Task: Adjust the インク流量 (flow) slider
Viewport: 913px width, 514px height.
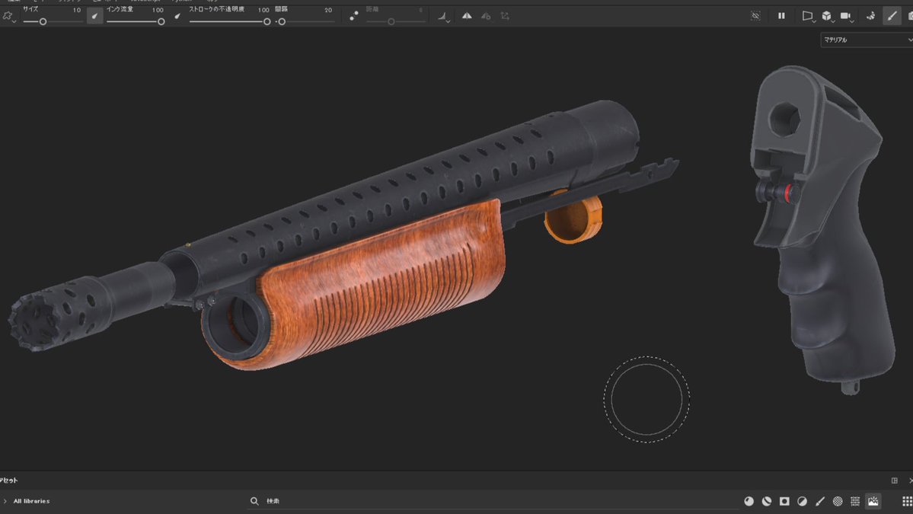Action: pyautogui.click(x=136, y=21)
